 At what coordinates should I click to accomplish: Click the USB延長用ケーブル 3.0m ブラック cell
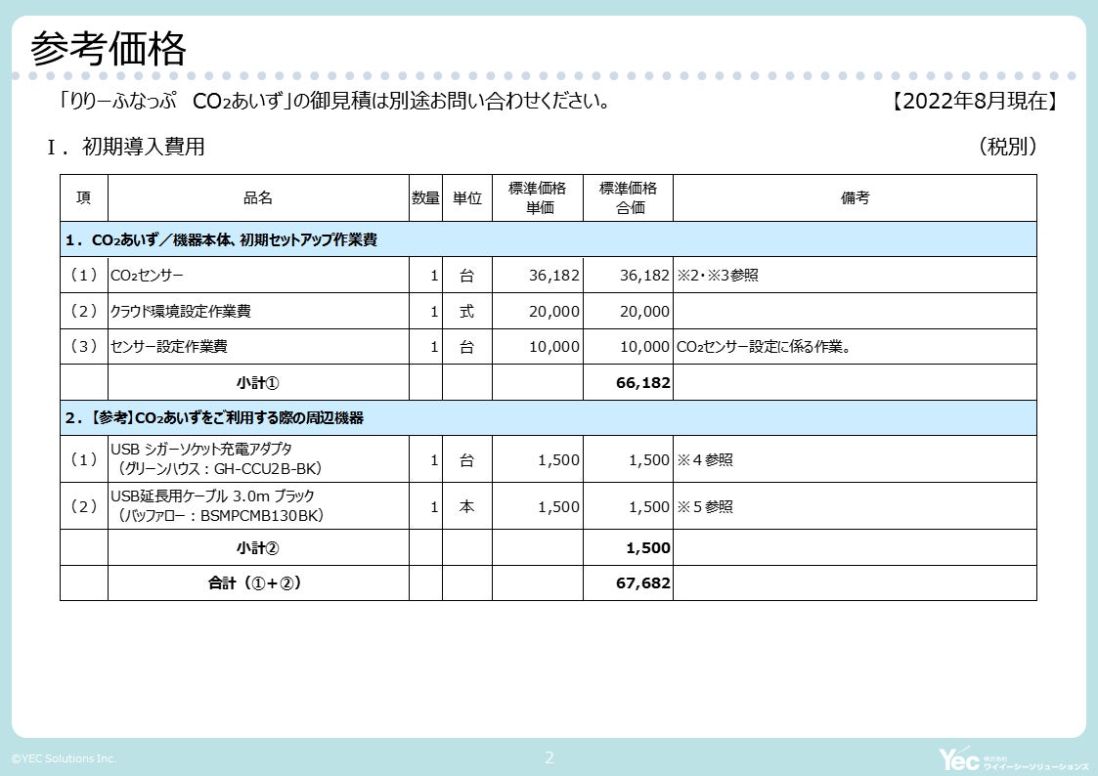click(x=258, y=506)
